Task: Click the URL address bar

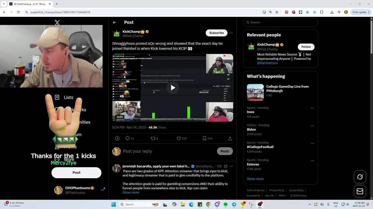Action: coord(143,12)
